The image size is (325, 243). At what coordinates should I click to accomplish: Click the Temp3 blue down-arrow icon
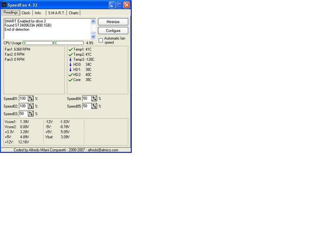point(70,60)
